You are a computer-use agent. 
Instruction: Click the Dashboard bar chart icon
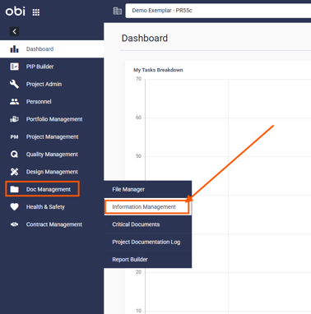[x=14, y=49]
